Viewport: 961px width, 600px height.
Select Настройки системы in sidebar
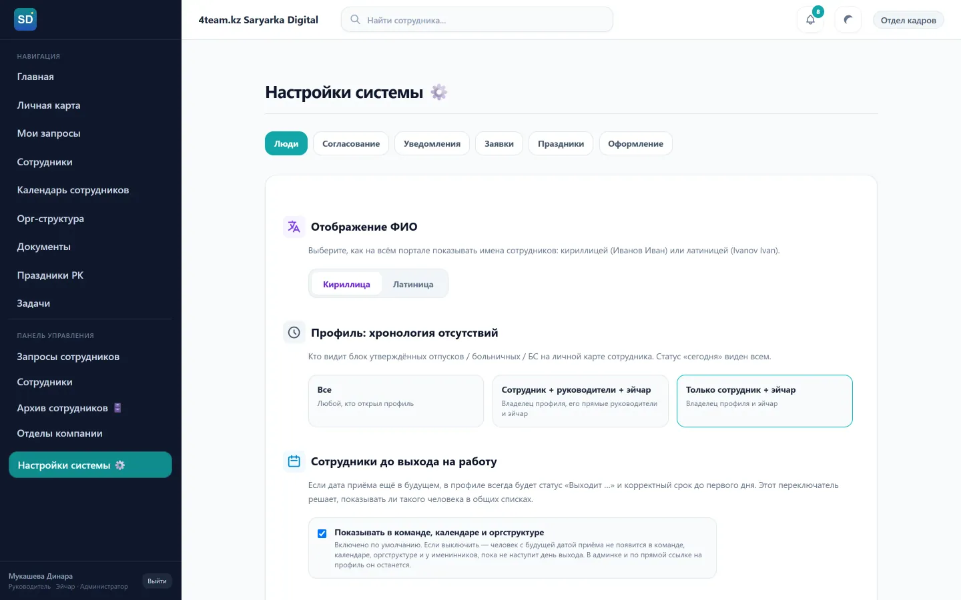click(x=90, y=465)
